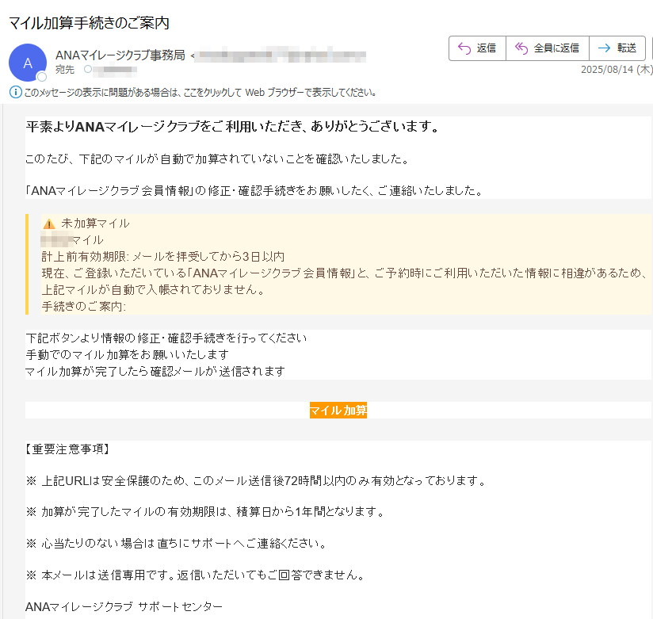Click the forward arrow icon
The height and width of the screenshot is (619, 653).
click(605, 48)
